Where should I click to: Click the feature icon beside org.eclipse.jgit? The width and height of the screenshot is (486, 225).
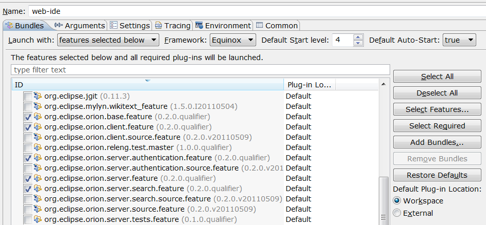pyautogui.click(x=38, y=96)
